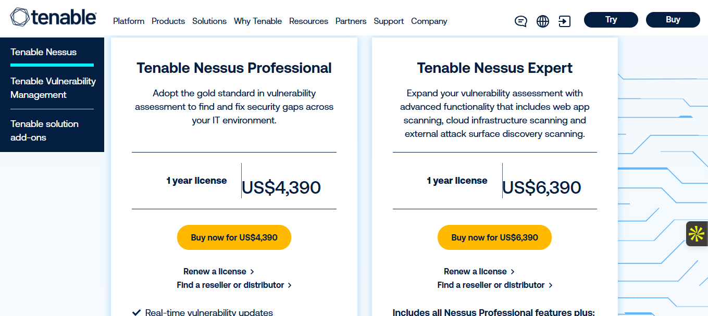The width and height of the screenshot is (708, 316).
Task: Select the Tenable Nessus sidebar tab
Action: tap(44, 52)
